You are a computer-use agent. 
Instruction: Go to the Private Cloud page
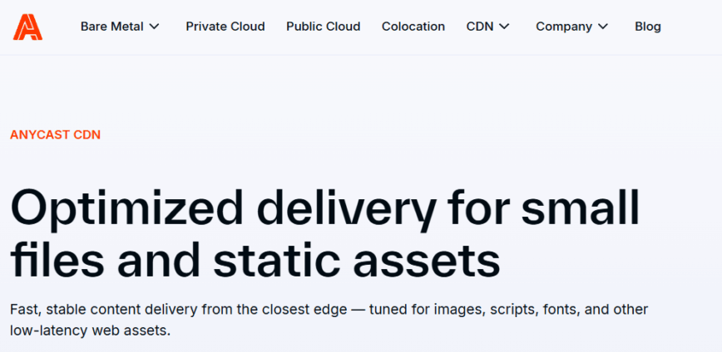(225, 27)
